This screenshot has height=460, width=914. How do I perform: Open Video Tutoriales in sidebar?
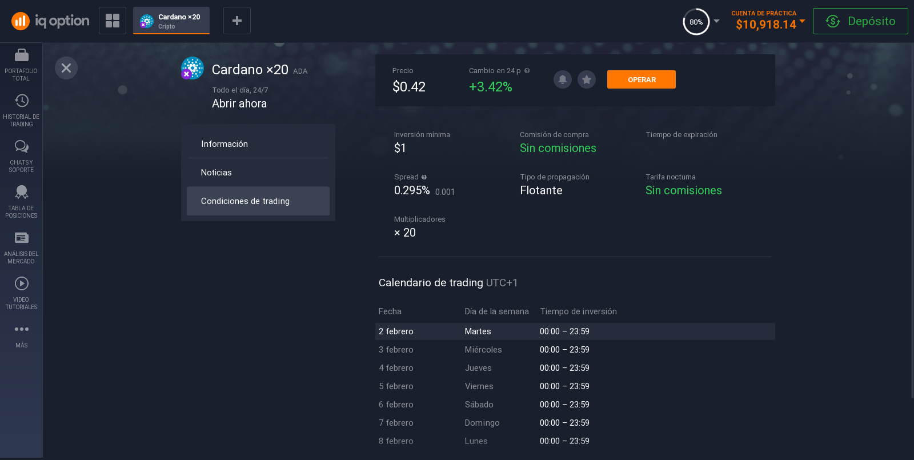(21, 294)
